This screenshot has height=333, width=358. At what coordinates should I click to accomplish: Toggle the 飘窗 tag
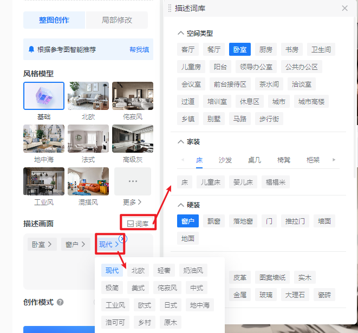214,221
